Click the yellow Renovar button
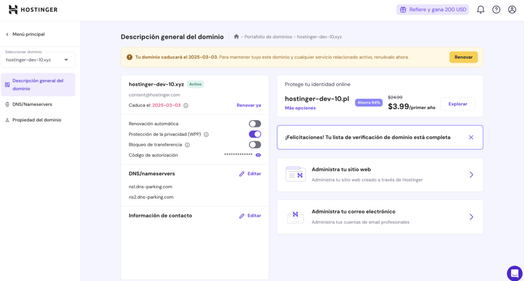Image resolution: width=524 pixels, height=281 pixels. click(464, 57)
